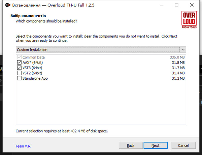
Task: Select the Custom Installation combo box
Action: coord(101,49)
